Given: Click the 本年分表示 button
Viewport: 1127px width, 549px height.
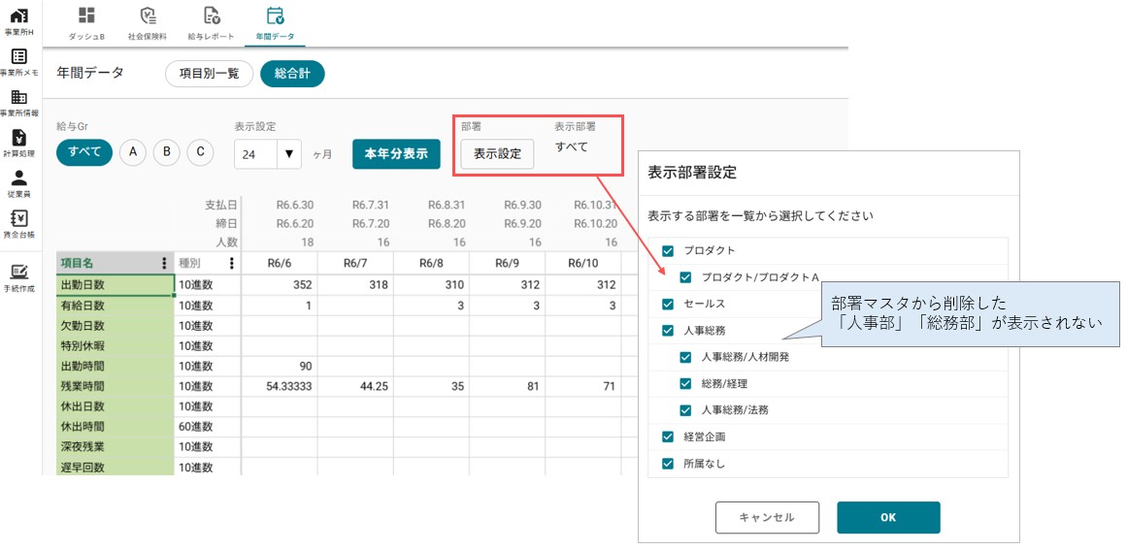Looking at the screenshot, I should (396, 154).
